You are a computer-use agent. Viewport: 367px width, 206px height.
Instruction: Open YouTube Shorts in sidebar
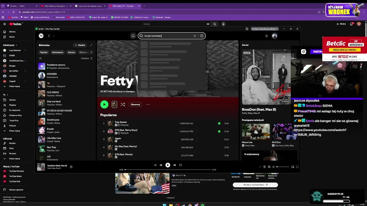[x=11, y=37]
